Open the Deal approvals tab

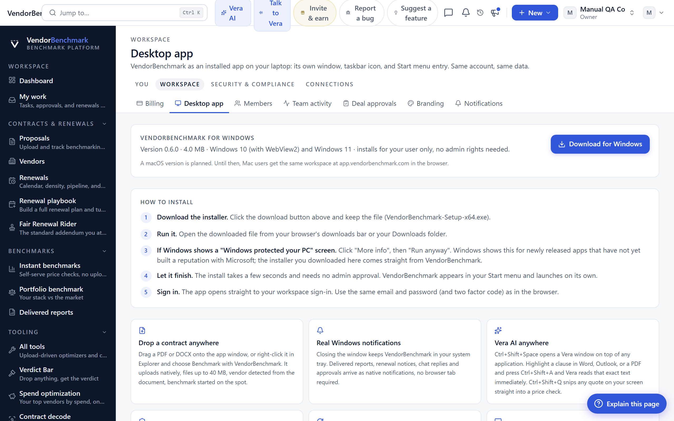point(370,104)
